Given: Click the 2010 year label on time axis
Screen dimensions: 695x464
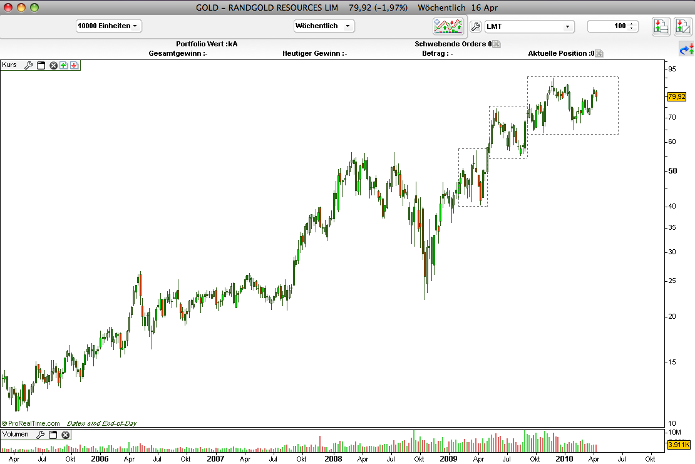Looking at the screenshot, I should point(564,459).
